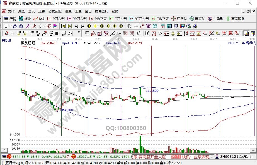Click the up arrow at chart bottom-left

[x=4, y=151]
